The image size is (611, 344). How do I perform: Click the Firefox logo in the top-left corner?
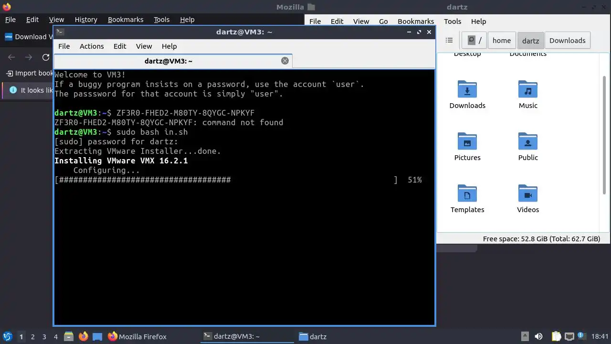(x=6, y=7)
